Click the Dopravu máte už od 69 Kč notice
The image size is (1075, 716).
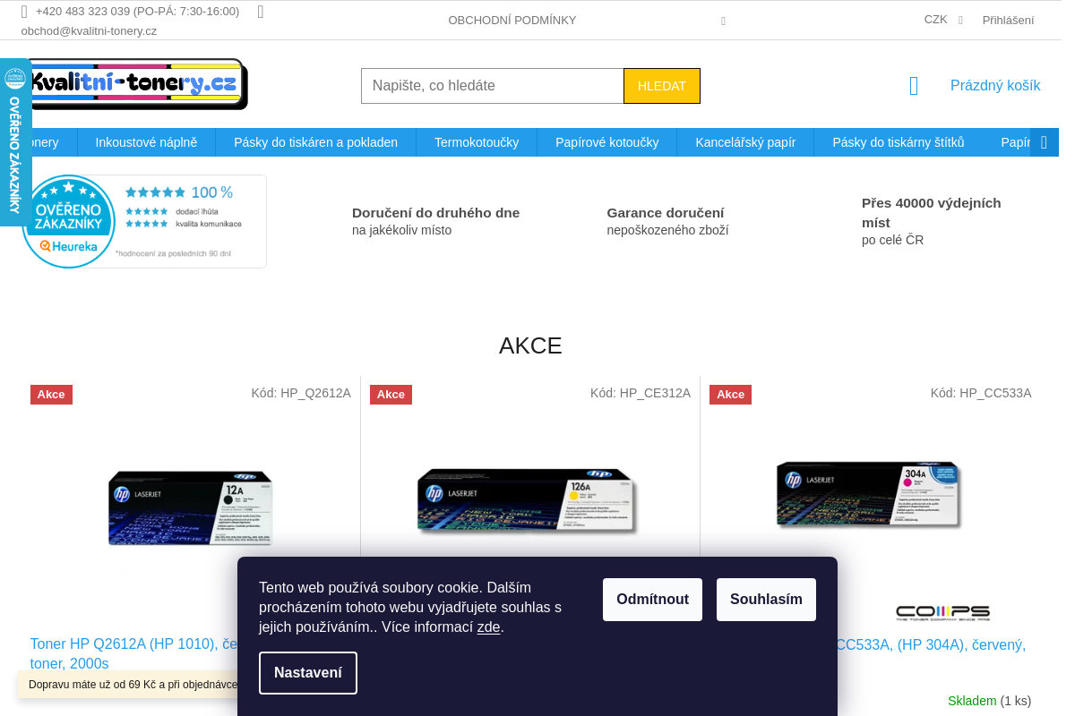click(x=128, y=685)
